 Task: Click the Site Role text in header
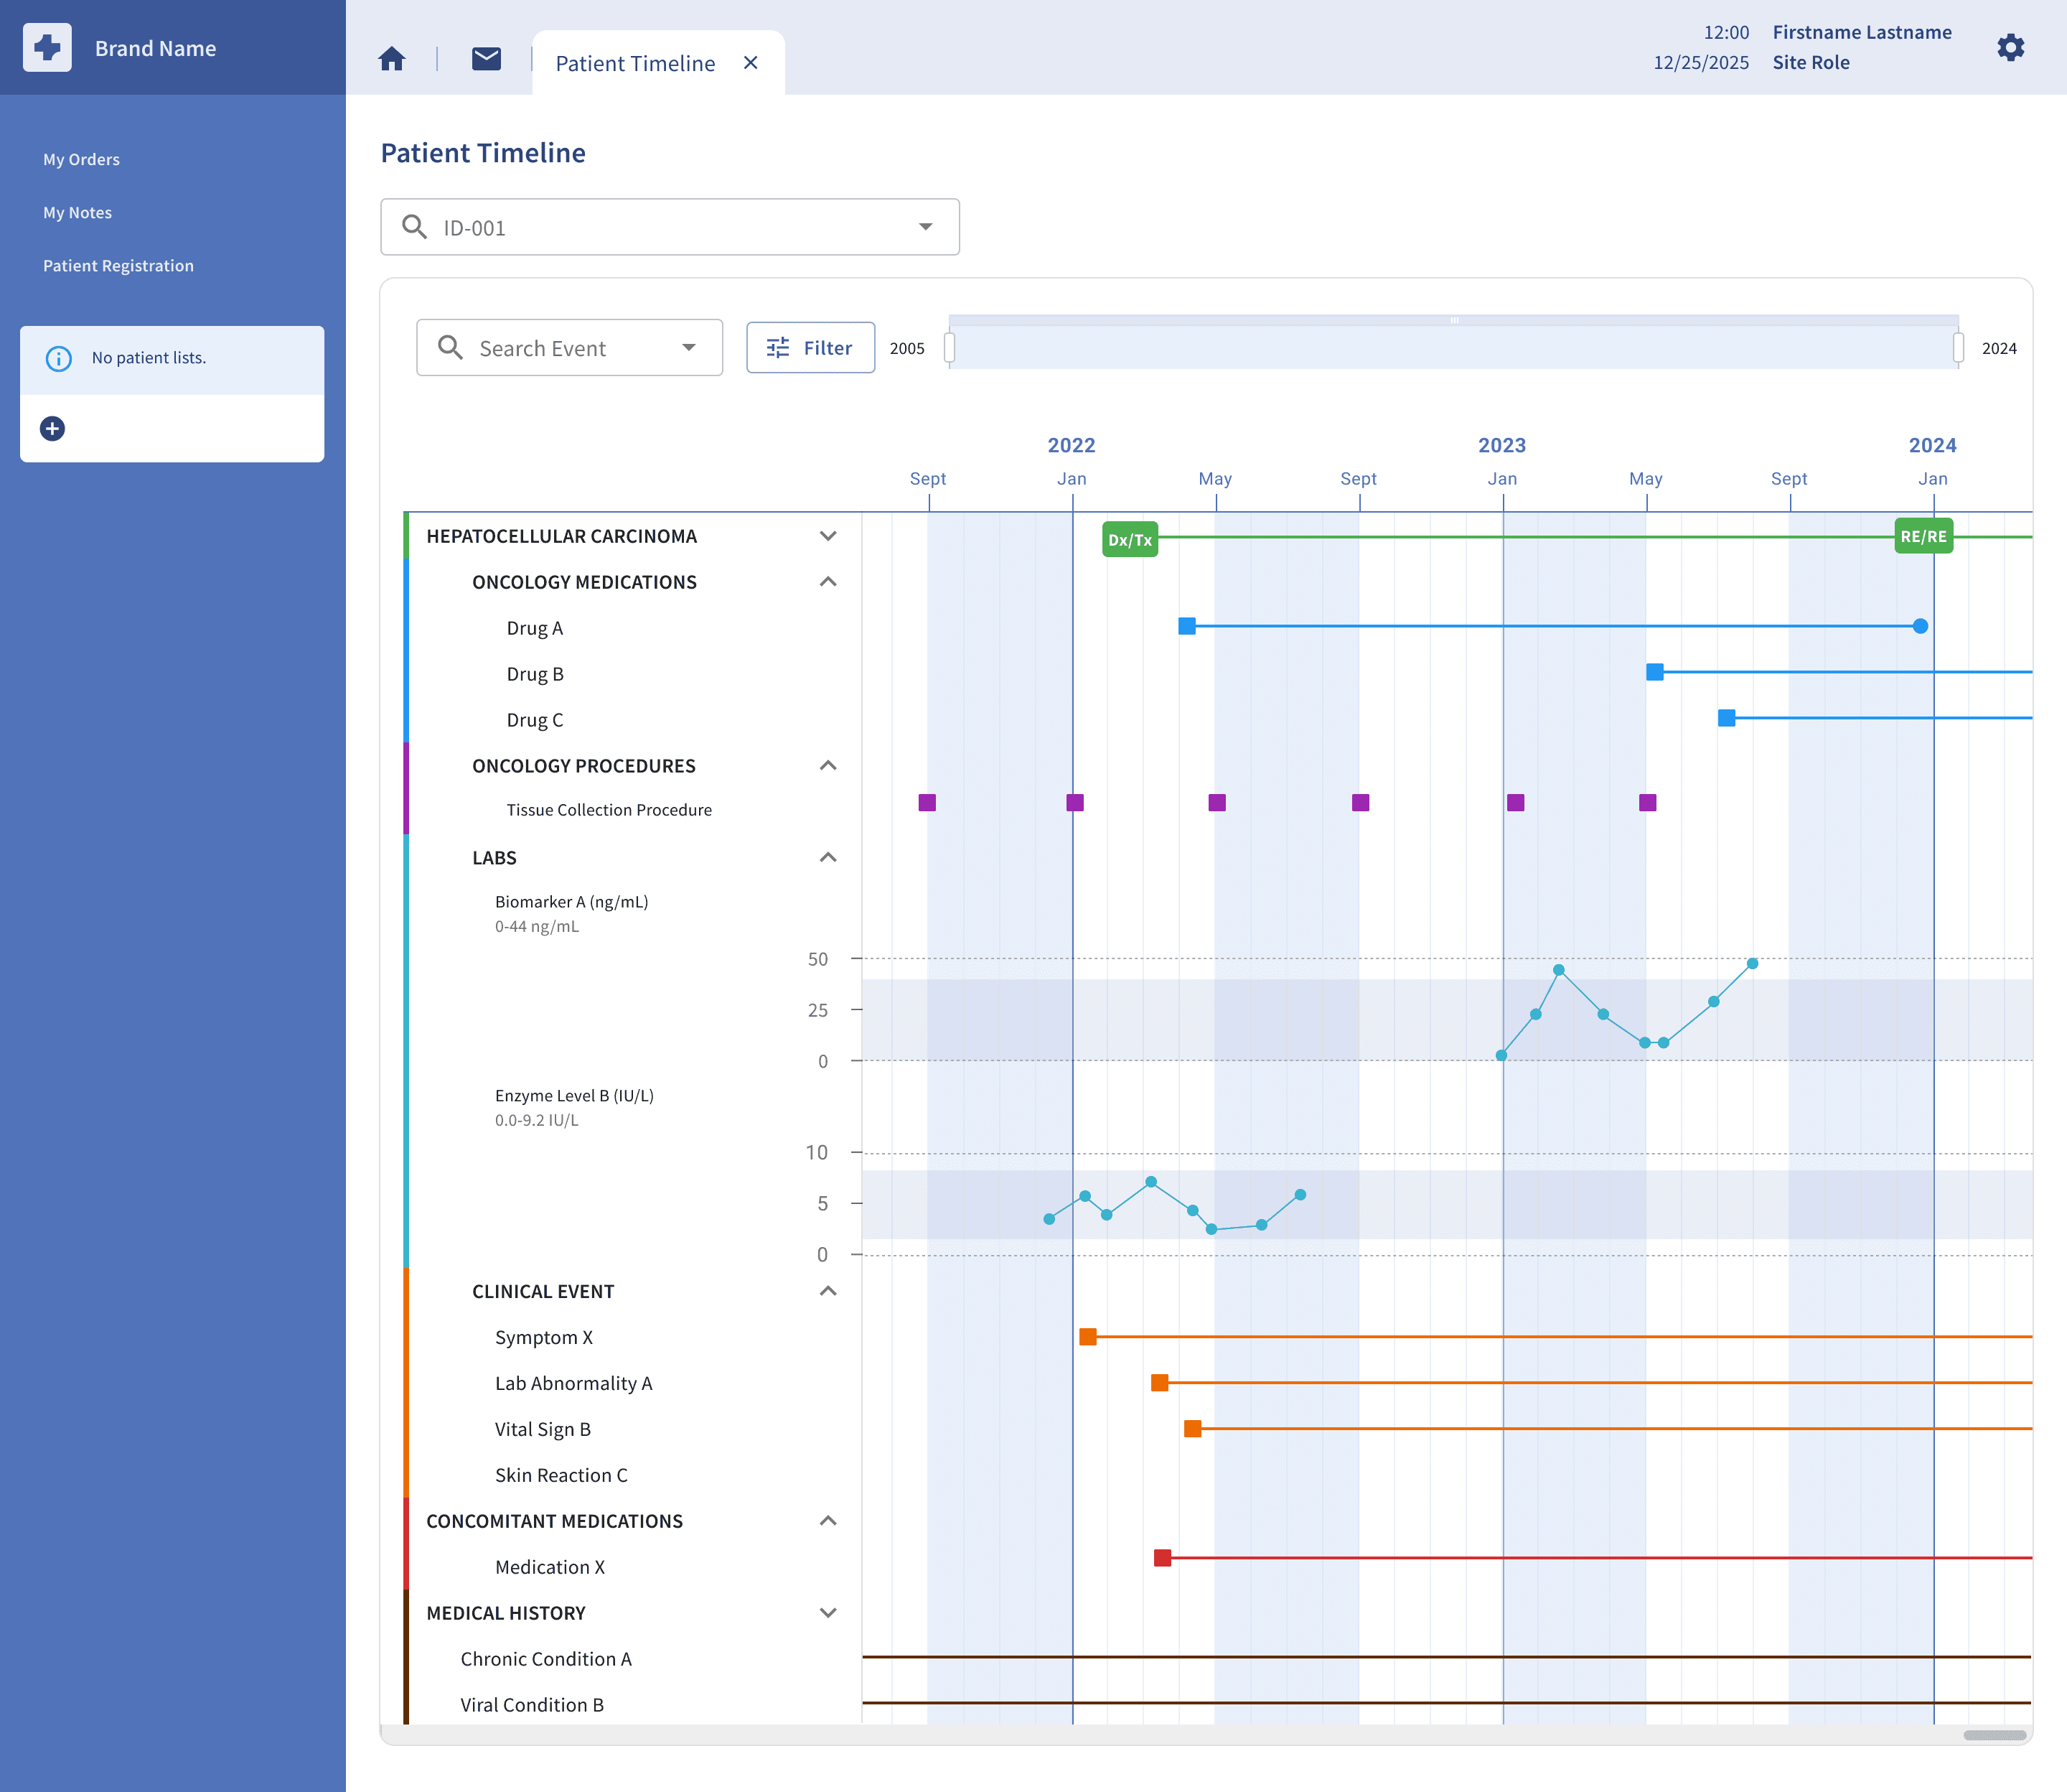pyautogui.click(x=1811, y=62)
